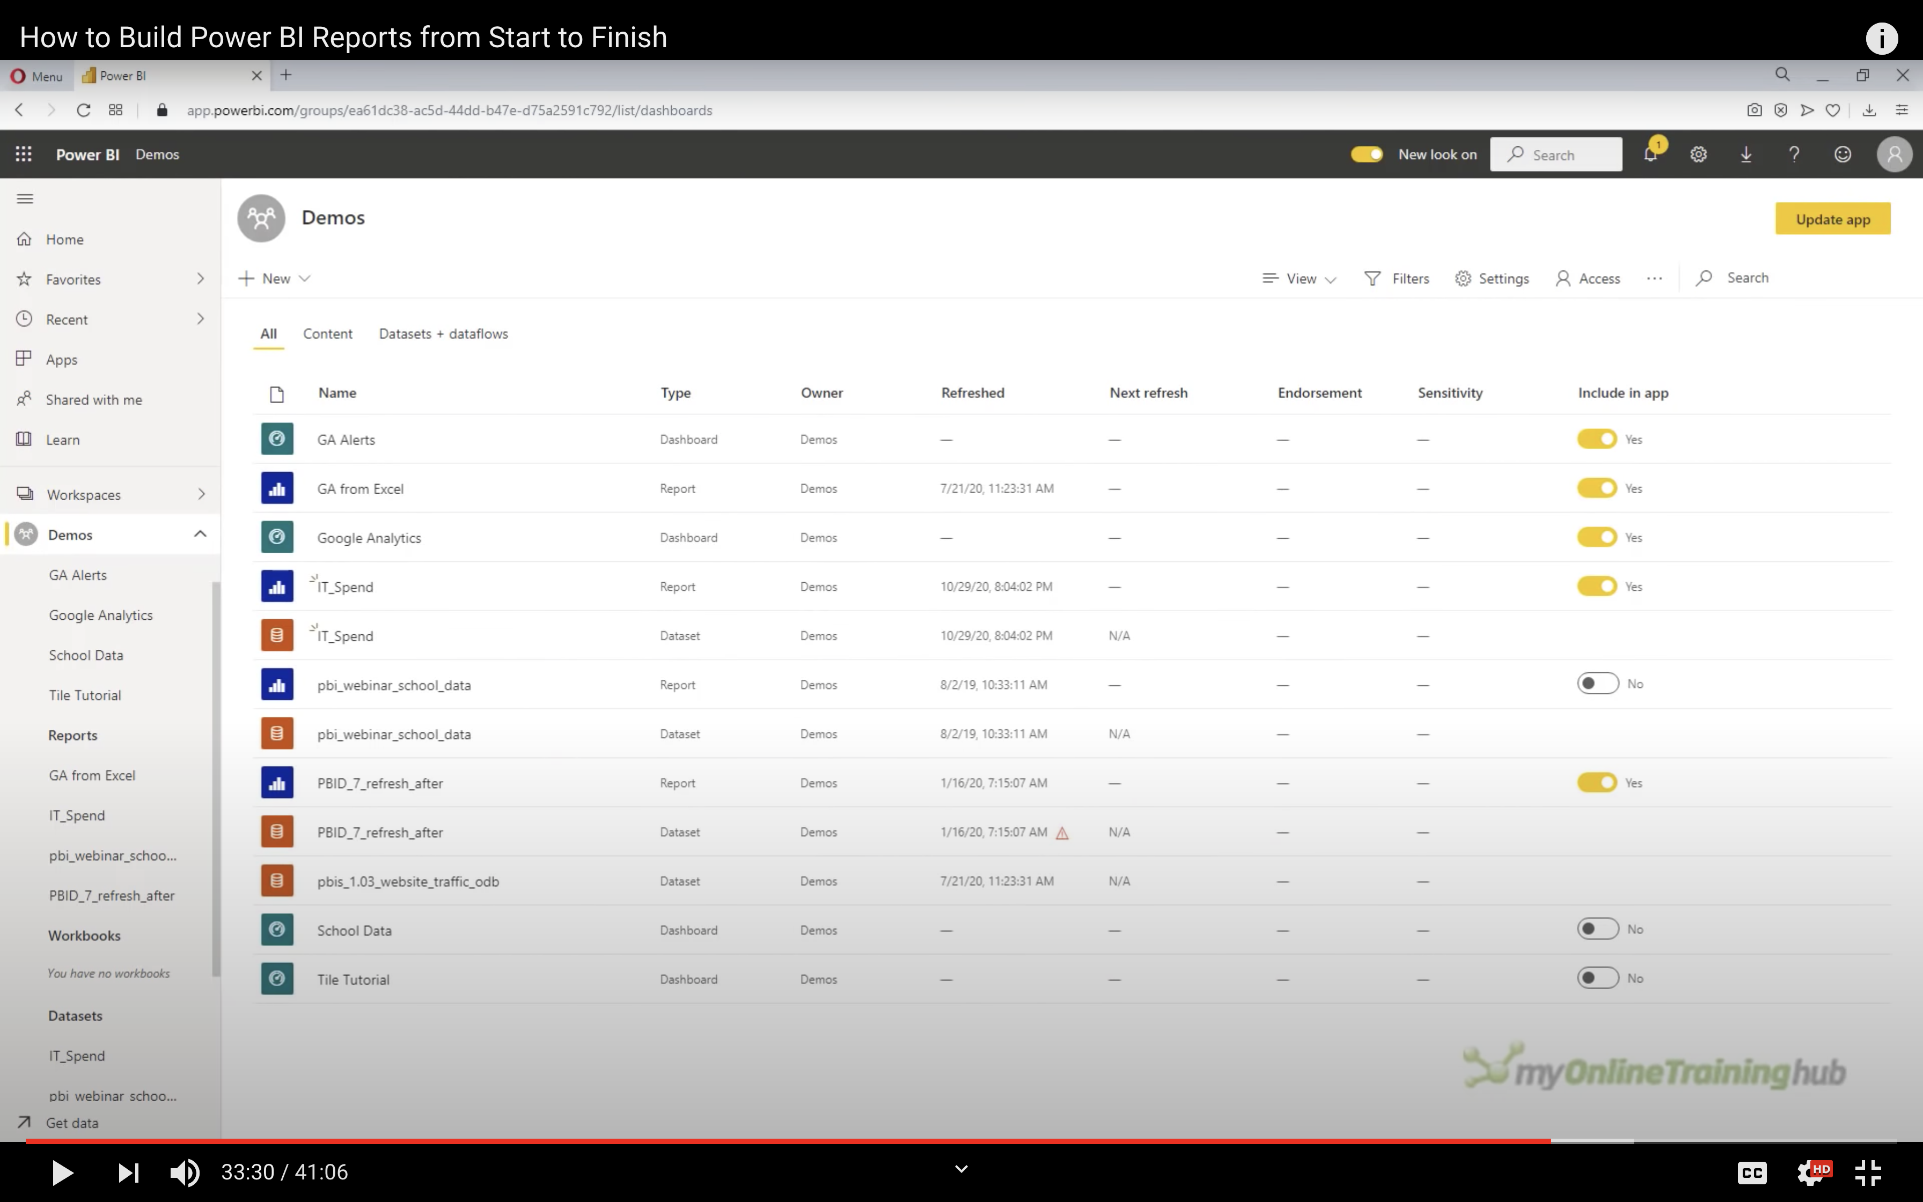Open the Get data link
Viewport: 1923px width, 1202px height.
point(71,1123)
